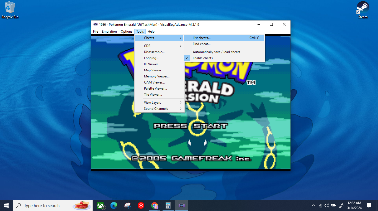Open the Calculator taskbar icon
Image resolution: width=378 pixels, height=211 pixels.
[x=168, y=205]
